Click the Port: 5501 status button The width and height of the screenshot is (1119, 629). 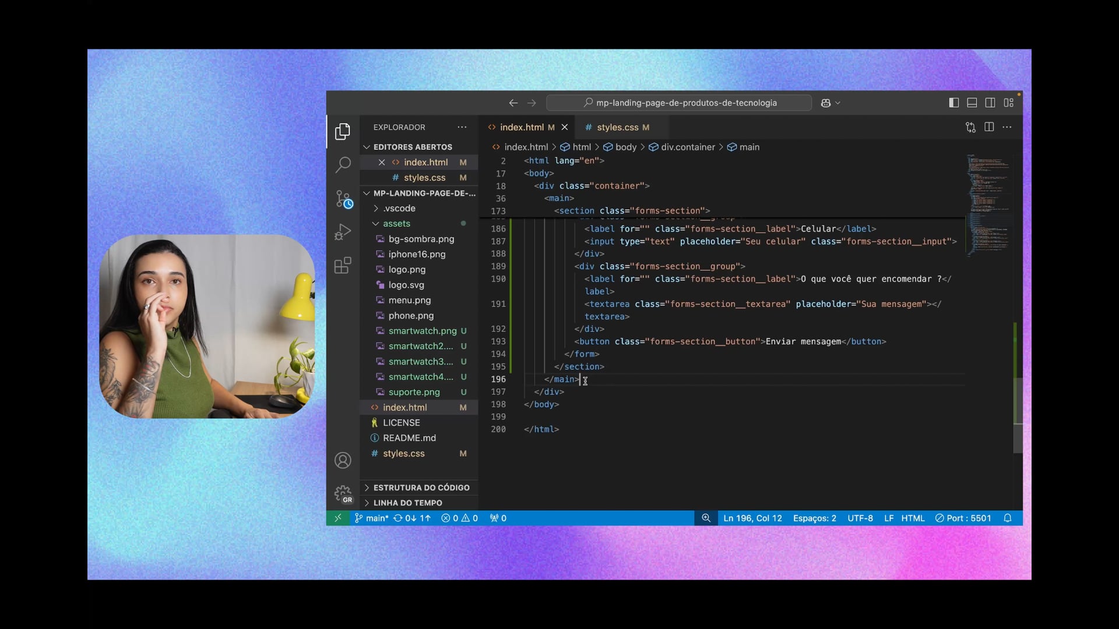coord(963,518)
